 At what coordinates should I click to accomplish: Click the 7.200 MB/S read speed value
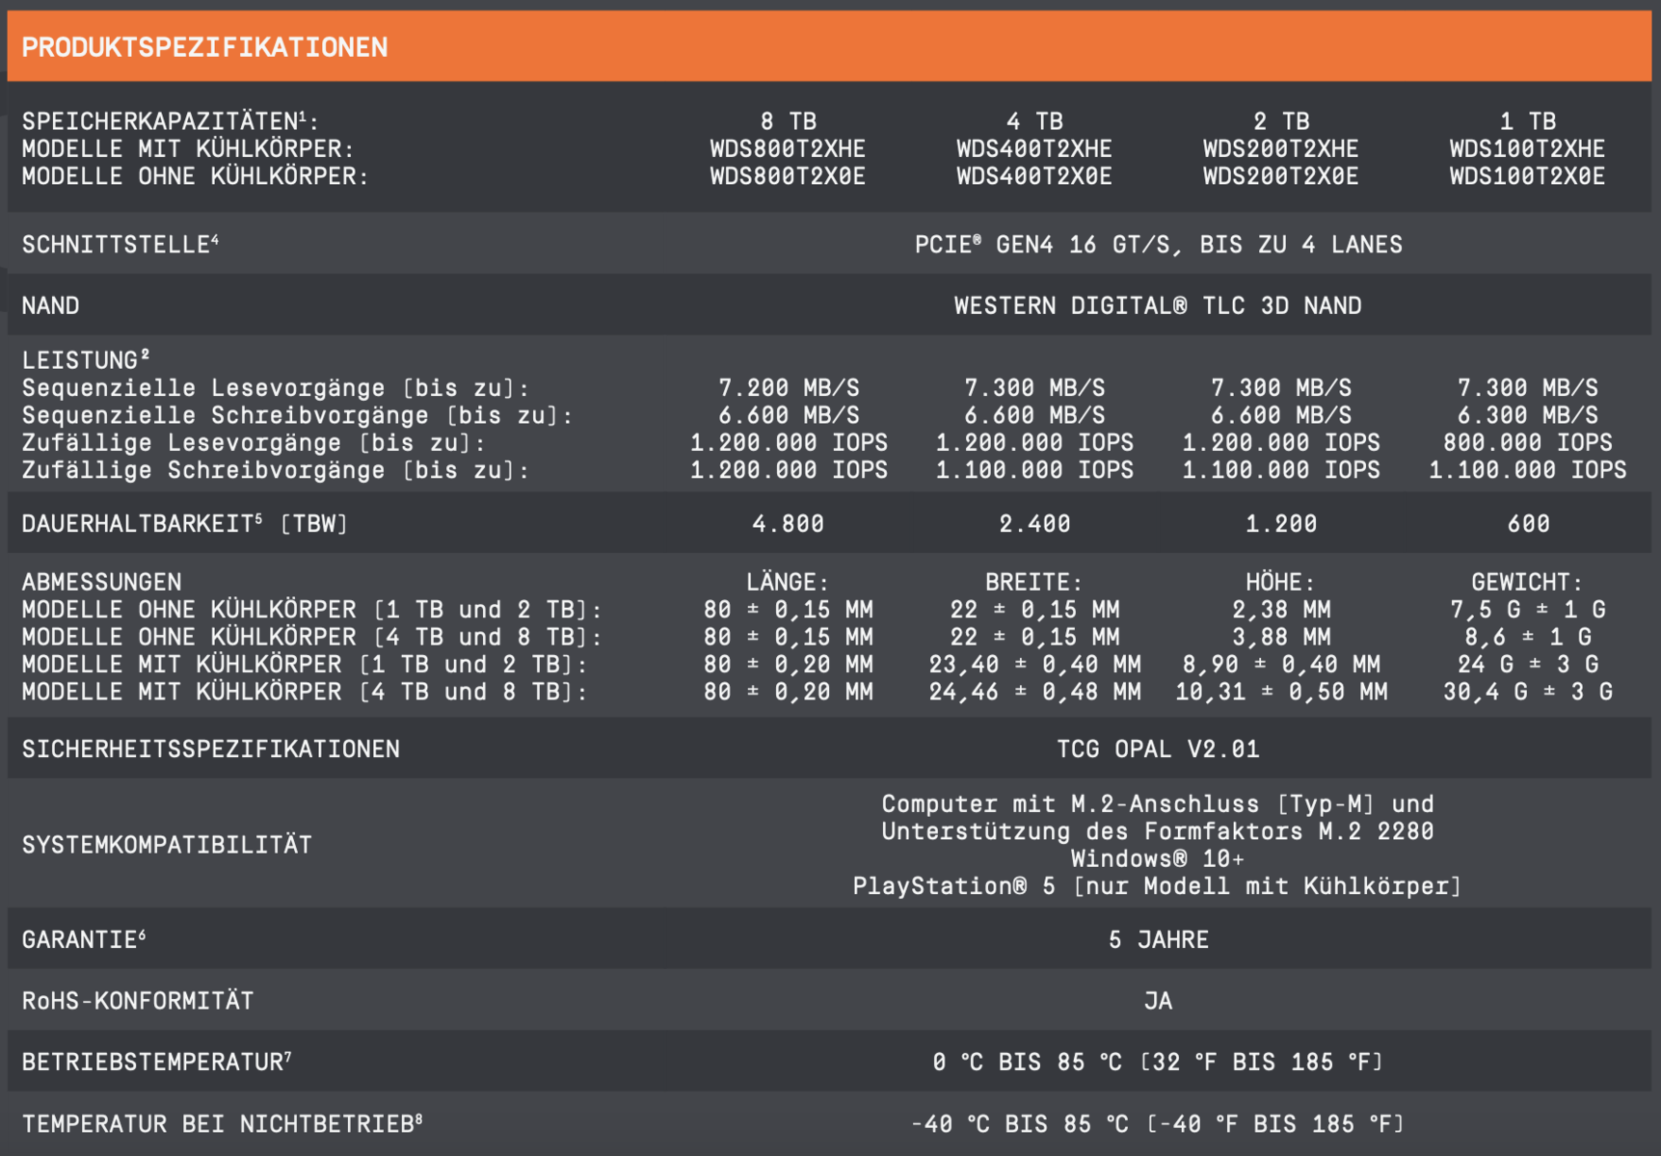(788, 388)
